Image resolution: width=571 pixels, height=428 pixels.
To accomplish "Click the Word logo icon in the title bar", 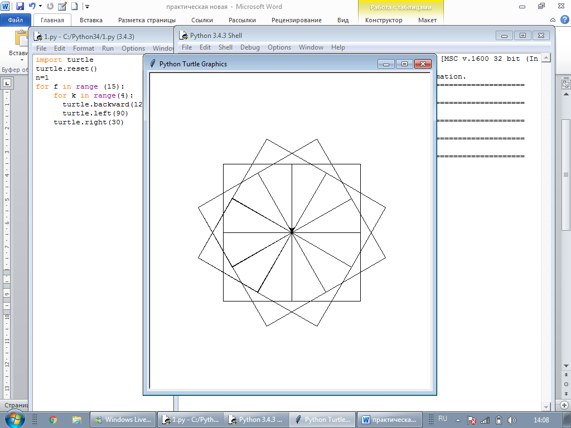I will pos(6,6).
